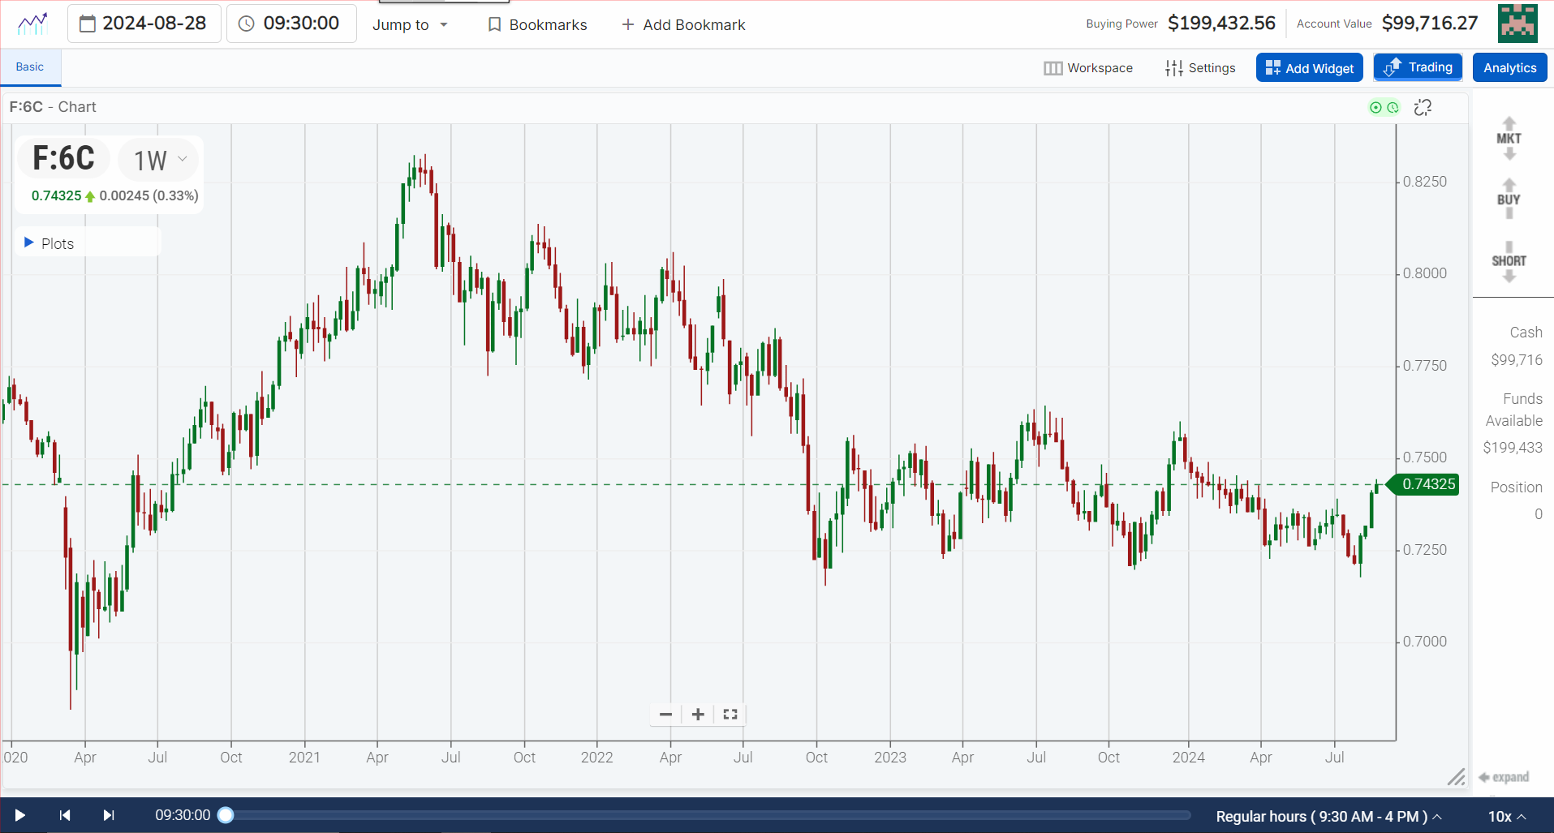Click the step-back replay icon
Screen dimensions: 1554x833
(64, 815)
